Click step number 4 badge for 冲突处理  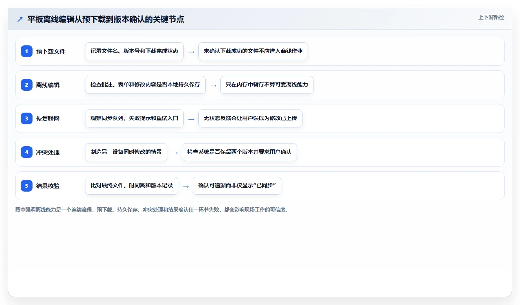coord(27,152)
